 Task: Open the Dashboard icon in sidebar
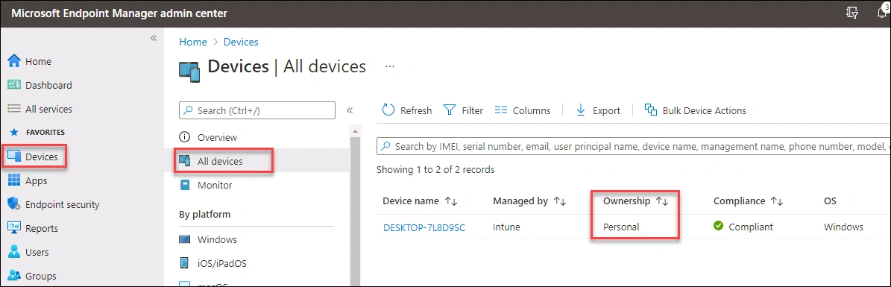coord(14,85)
